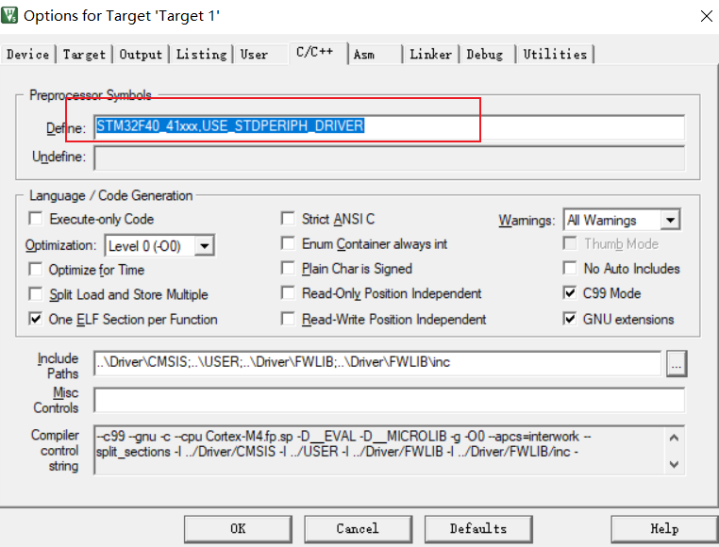Go to the Utilities tab
719x547 pixels.
point(555,54)
